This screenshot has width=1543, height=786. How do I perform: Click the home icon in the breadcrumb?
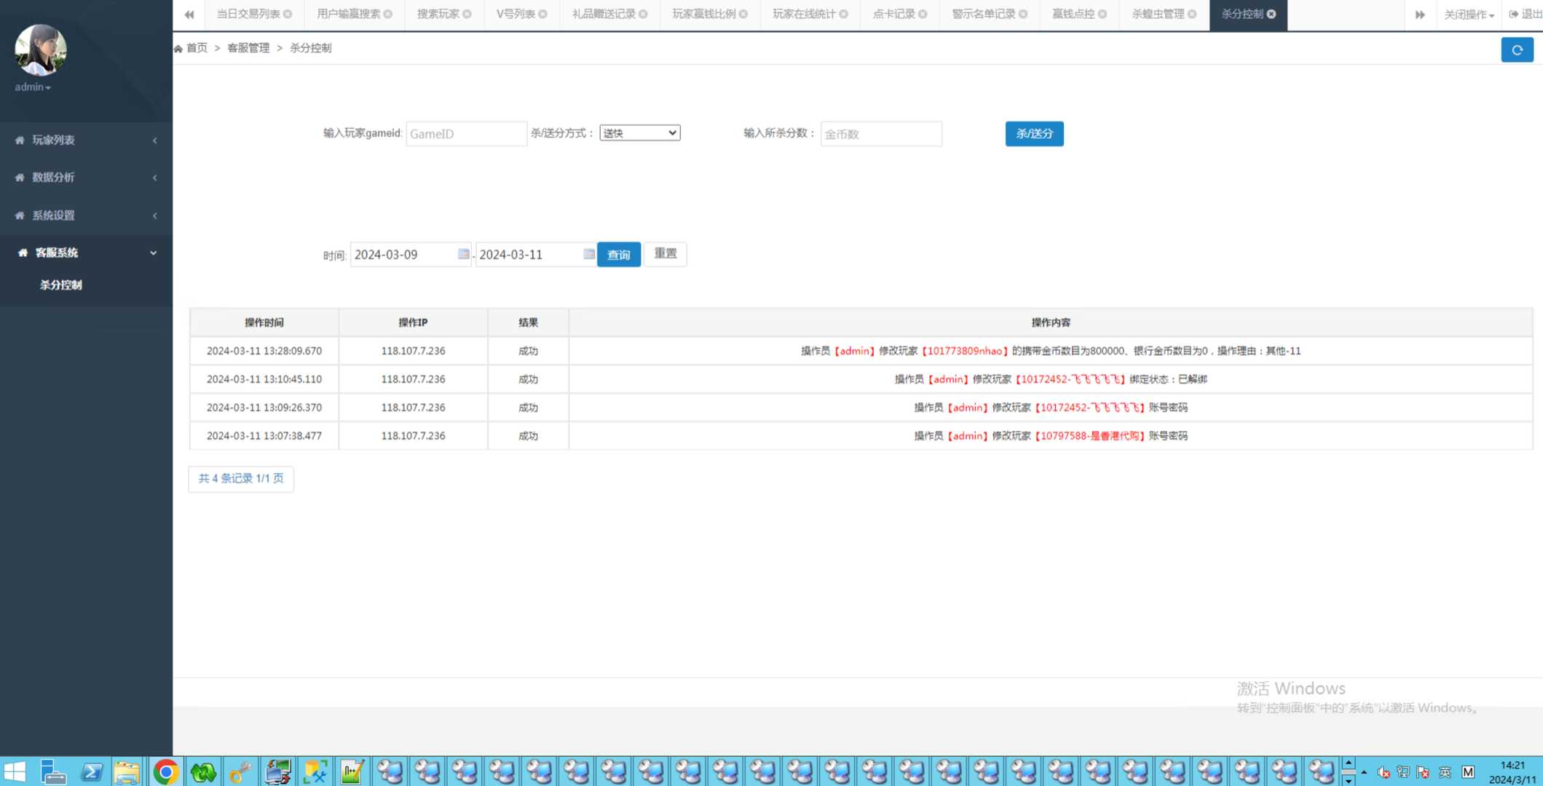click(x=178, y=48)
